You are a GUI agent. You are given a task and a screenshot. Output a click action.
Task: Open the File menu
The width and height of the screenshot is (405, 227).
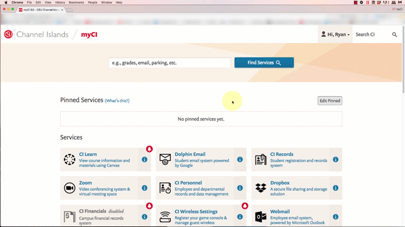[29, 2]
